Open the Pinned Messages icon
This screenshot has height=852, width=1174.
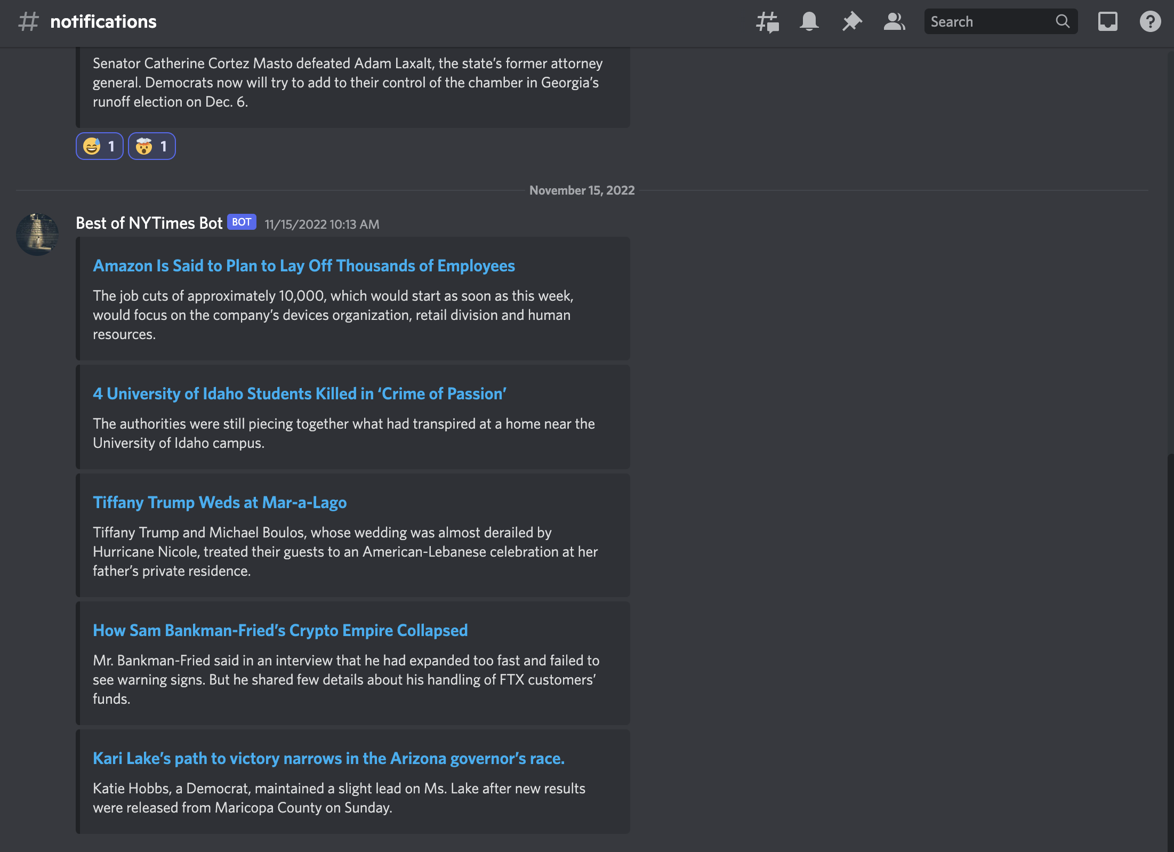(851, 22)
